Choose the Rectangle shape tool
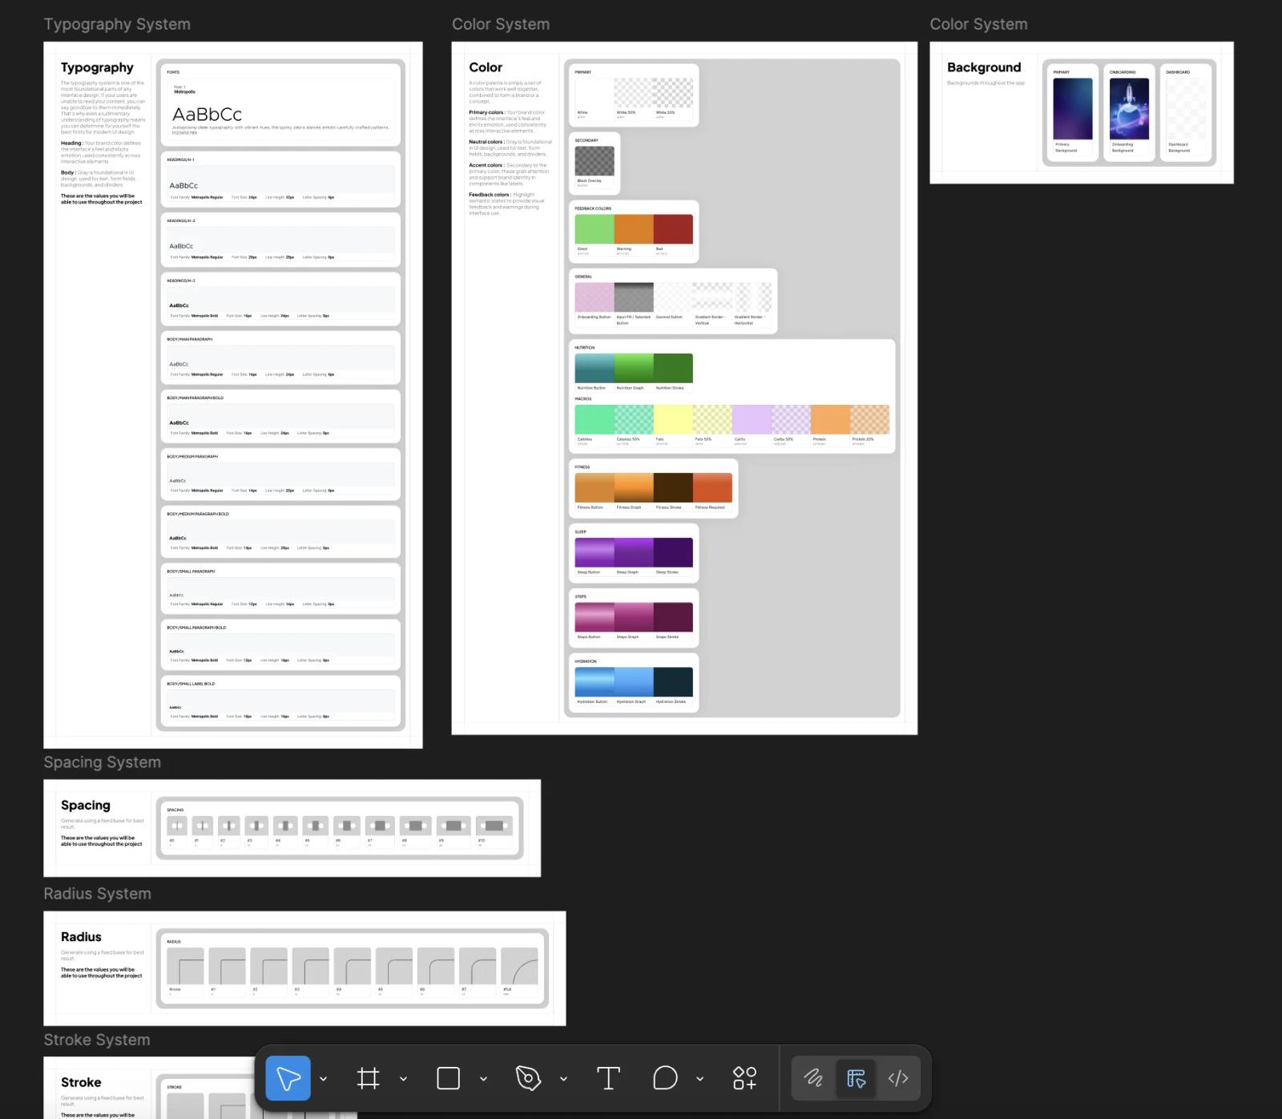The image size is (1282, 1119). 448,1078
